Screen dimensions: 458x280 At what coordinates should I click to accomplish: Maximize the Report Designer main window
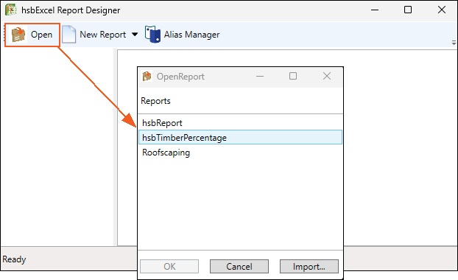[408, 10]
